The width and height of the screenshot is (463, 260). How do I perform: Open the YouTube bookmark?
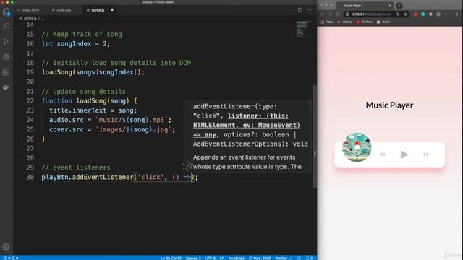click(365, 22)
